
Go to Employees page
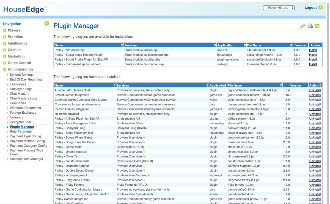(x=18, y=84)
